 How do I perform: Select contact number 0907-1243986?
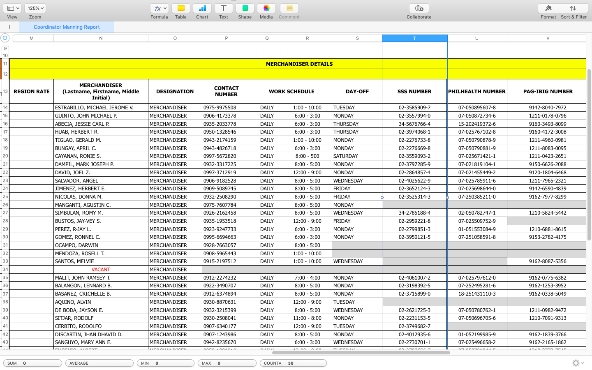(x=227, y=335)
